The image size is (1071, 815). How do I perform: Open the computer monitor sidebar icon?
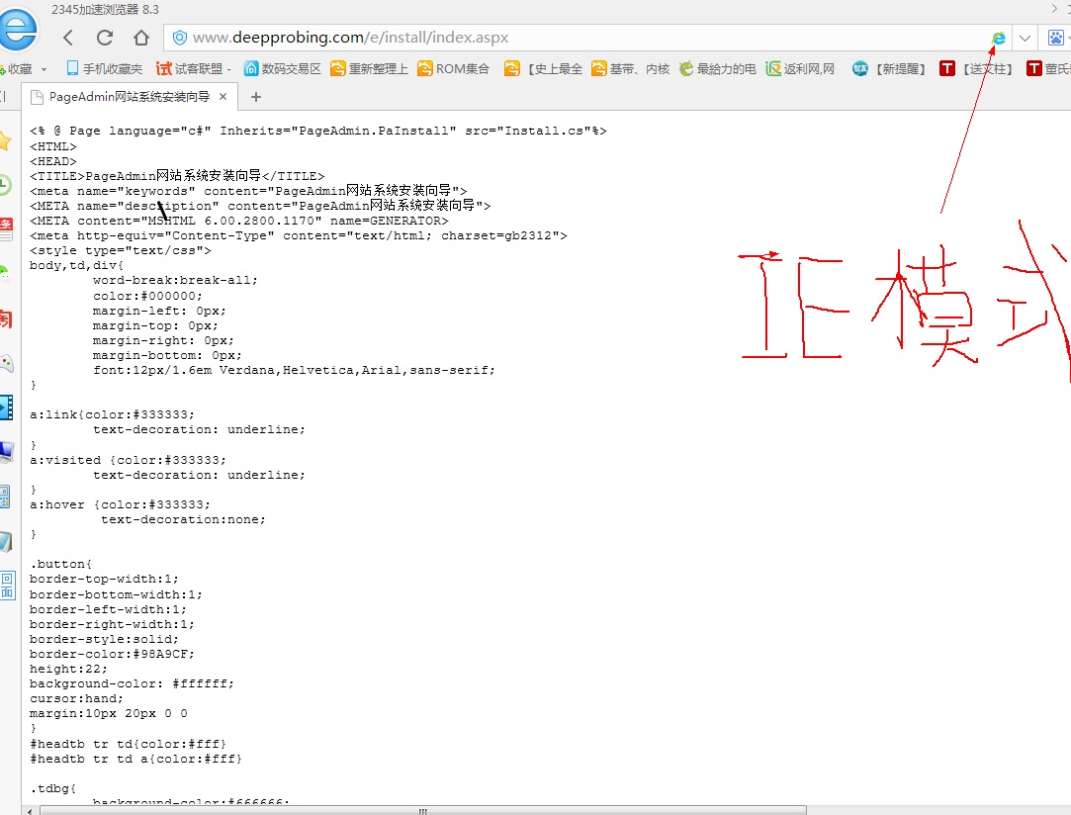6,452
